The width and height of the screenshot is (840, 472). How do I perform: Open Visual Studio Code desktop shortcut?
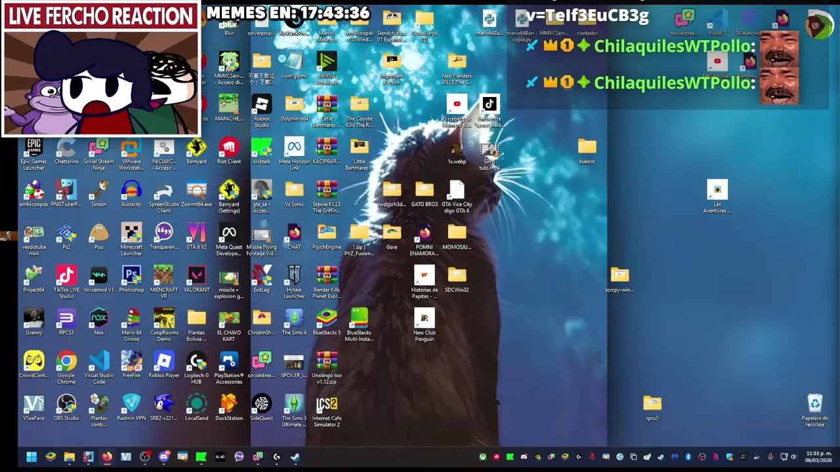pyautogui.click(x=98, y=368)
